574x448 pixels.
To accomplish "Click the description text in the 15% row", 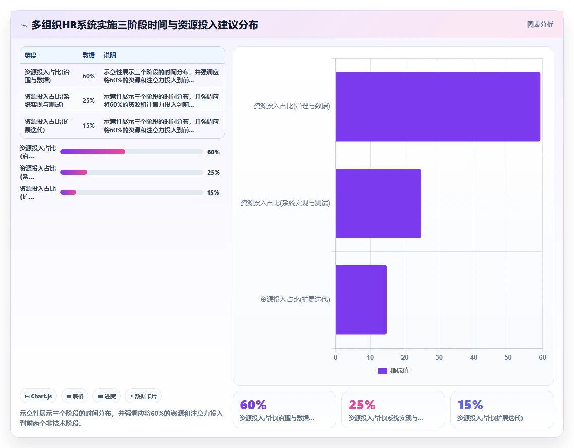I will (x=161, y=126).
